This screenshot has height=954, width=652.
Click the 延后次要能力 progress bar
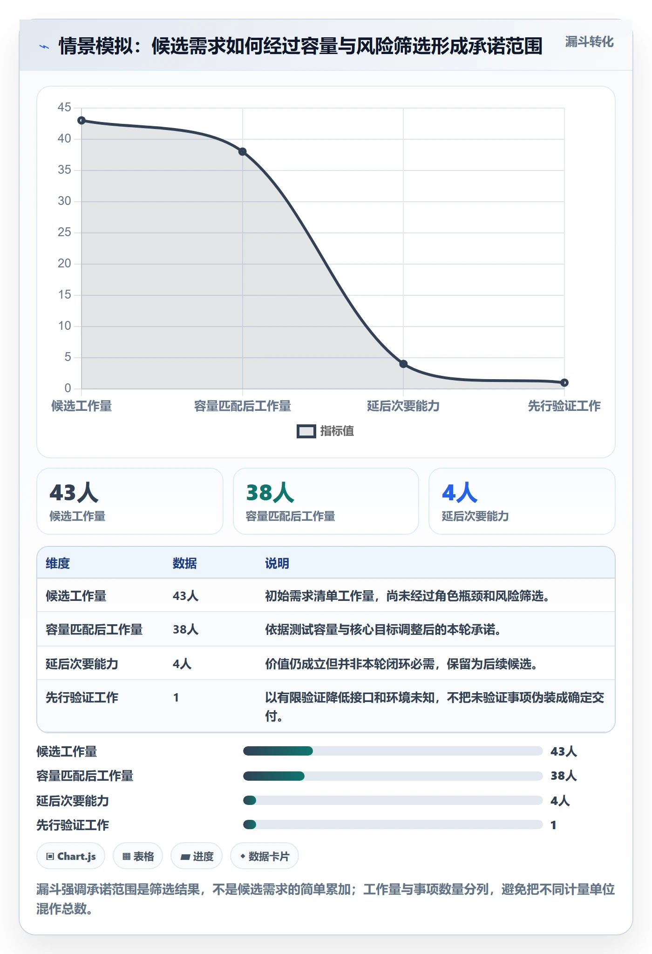tap(393, 800)
